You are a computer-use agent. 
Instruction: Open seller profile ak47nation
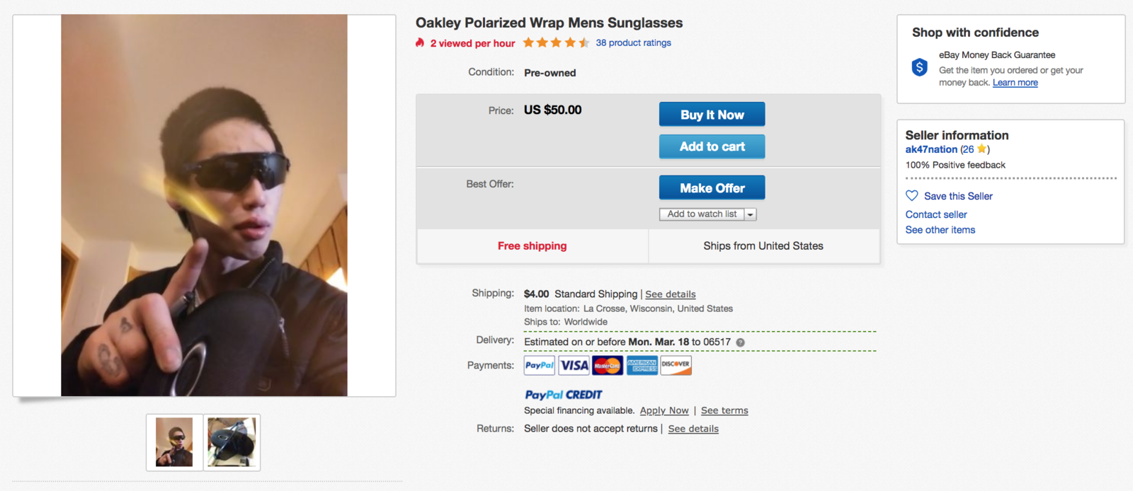click(931, 149)
